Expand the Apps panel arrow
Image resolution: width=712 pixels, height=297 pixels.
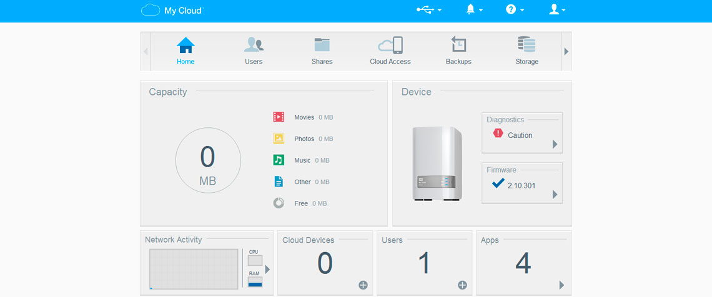(561, 285)
